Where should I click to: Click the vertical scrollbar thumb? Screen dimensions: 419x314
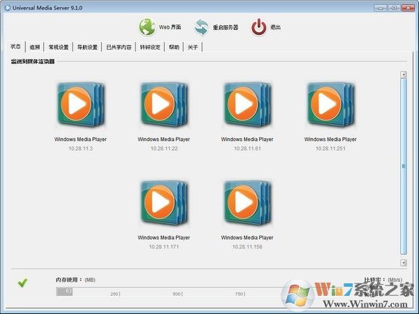pyautogui.click(x=404, y=166)
